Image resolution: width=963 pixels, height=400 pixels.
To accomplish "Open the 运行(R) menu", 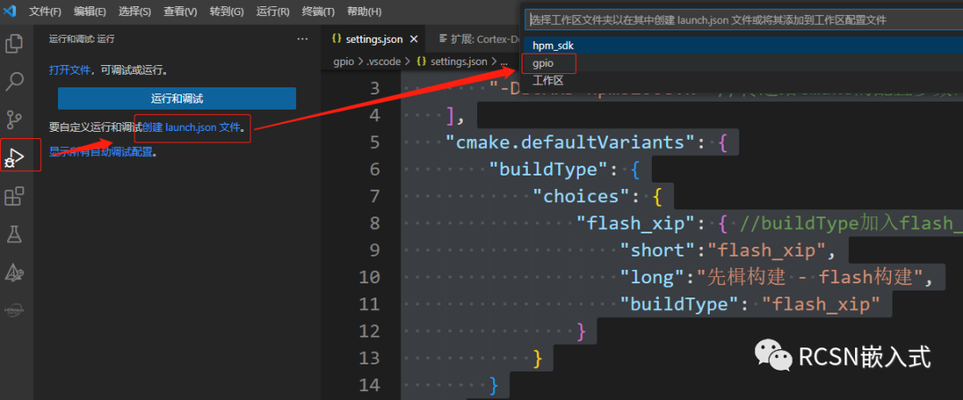I will (273, 12).
